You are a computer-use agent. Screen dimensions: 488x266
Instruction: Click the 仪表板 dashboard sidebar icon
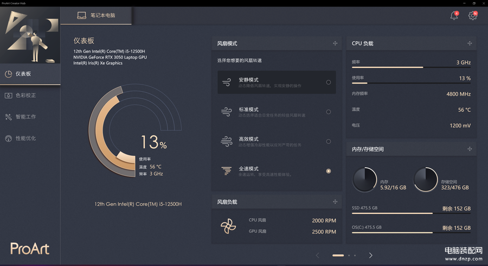(8, 74)
